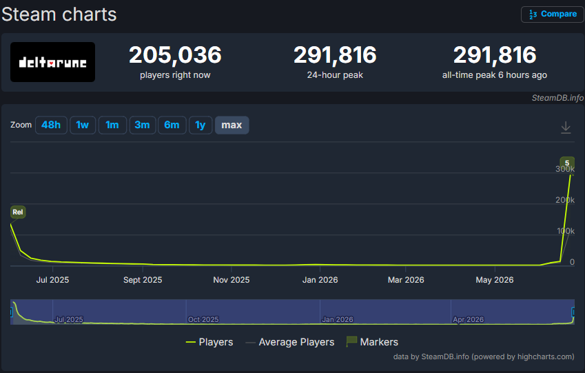
Task: Click the all-time peak 6 hours ago text
Action: pos(495,75)
